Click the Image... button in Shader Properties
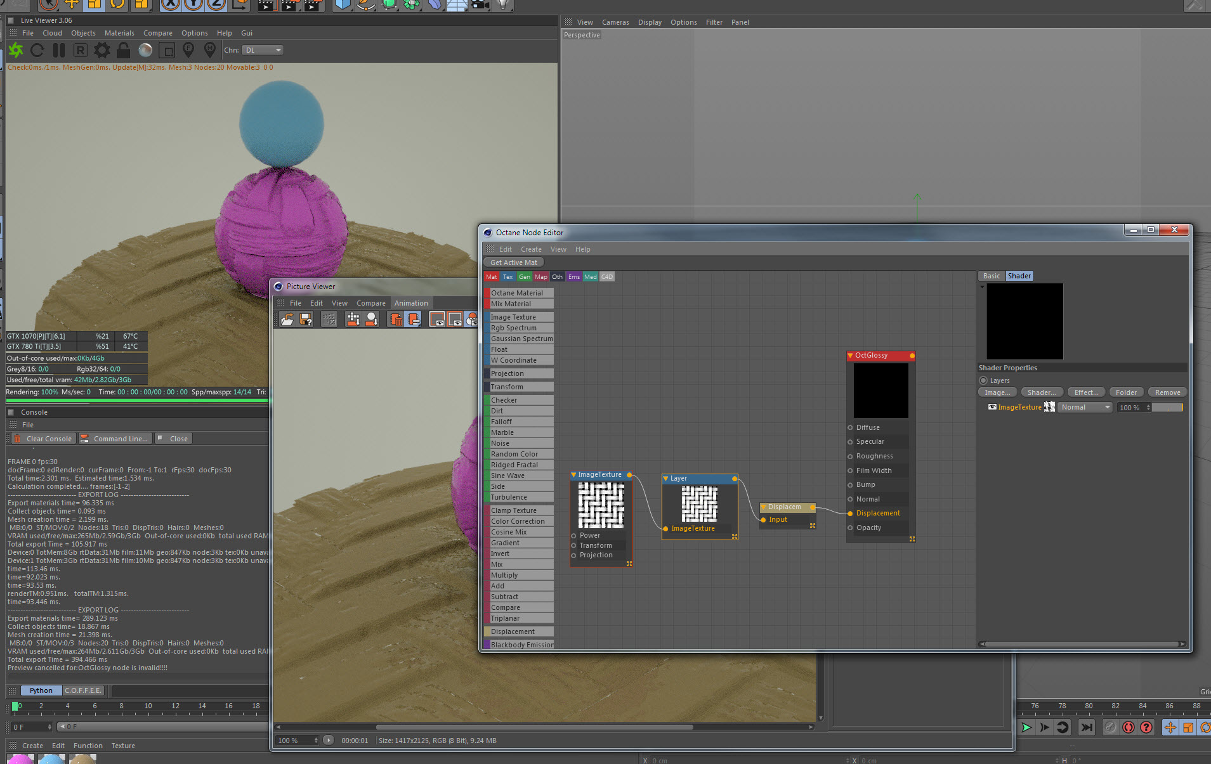 [998, 392]
